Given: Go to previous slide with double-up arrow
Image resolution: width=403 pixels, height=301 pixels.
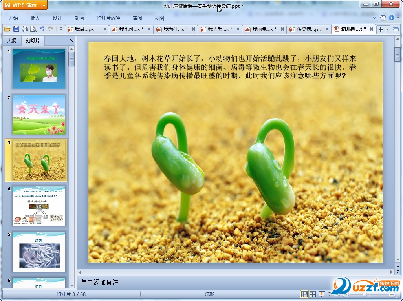Looking at the screenshot, I should coord(398,266).
